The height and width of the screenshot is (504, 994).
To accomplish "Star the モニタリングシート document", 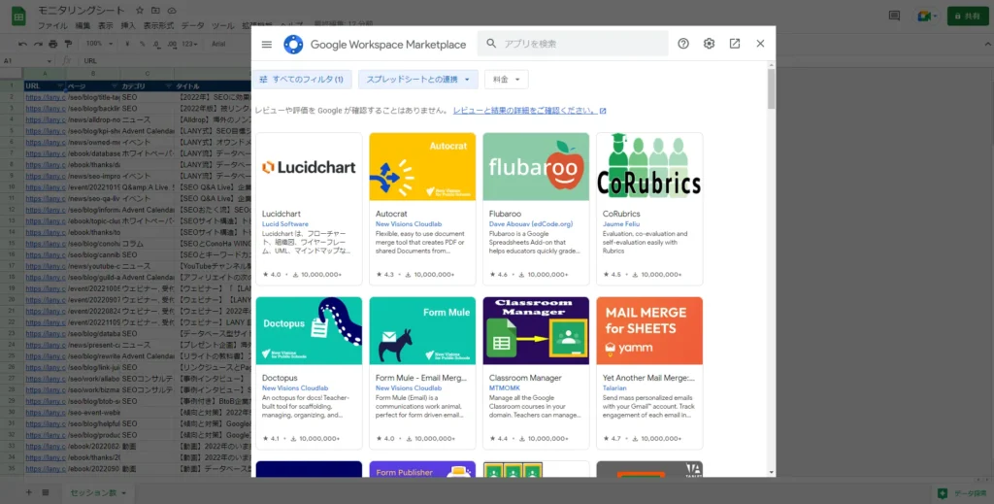I will click(140, 11).
